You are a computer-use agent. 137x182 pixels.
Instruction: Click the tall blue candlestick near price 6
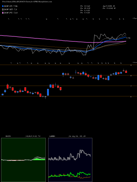pyautogui.click(x=48, y=92)
